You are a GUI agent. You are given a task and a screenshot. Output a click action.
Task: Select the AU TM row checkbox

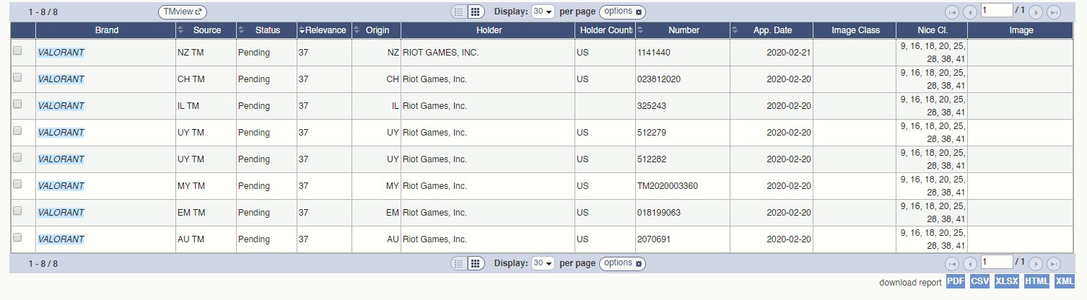tap(17, 237)
